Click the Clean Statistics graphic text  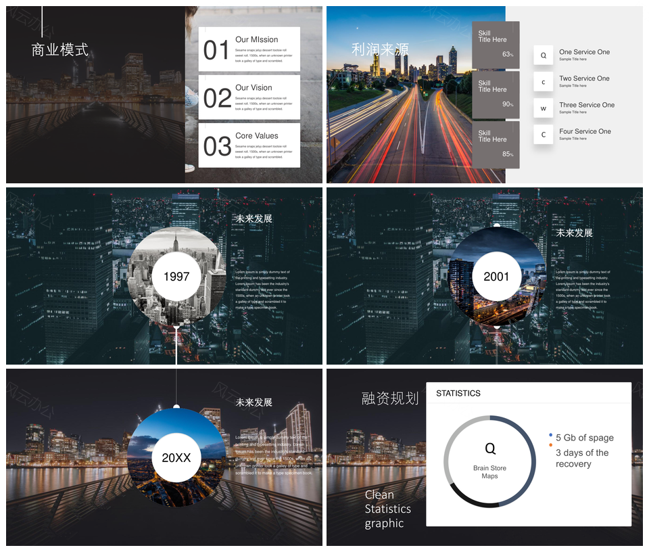[x=387, y=509]
